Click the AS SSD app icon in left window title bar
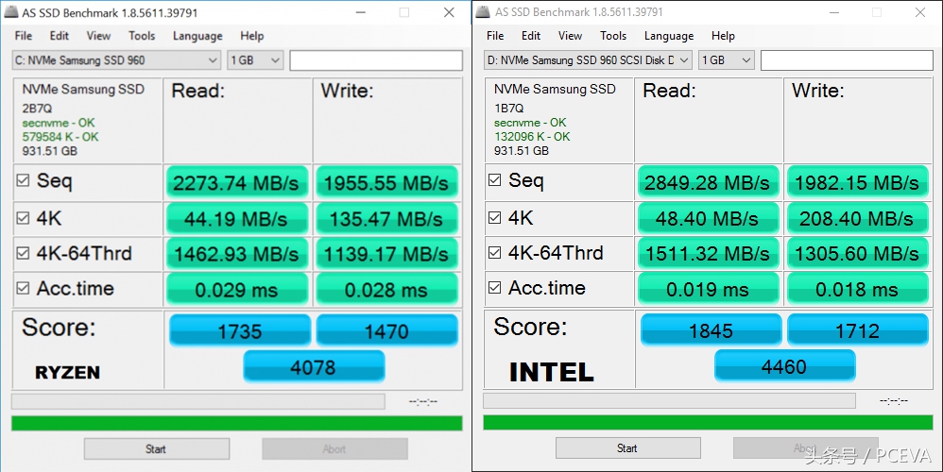This screenshot has width=943, height=472. pos(10,12)
